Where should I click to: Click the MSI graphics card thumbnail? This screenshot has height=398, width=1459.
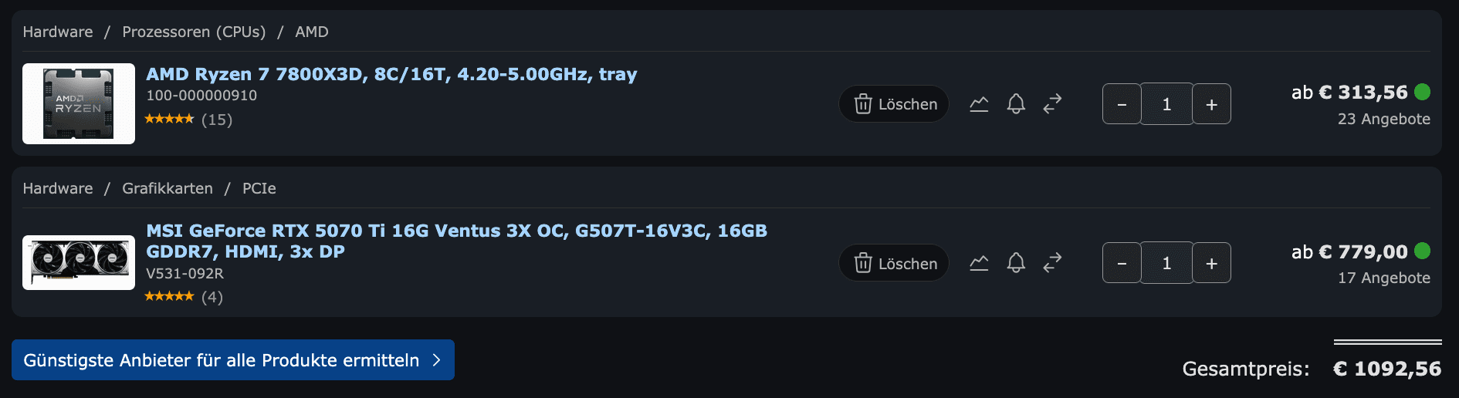[79, 262]
